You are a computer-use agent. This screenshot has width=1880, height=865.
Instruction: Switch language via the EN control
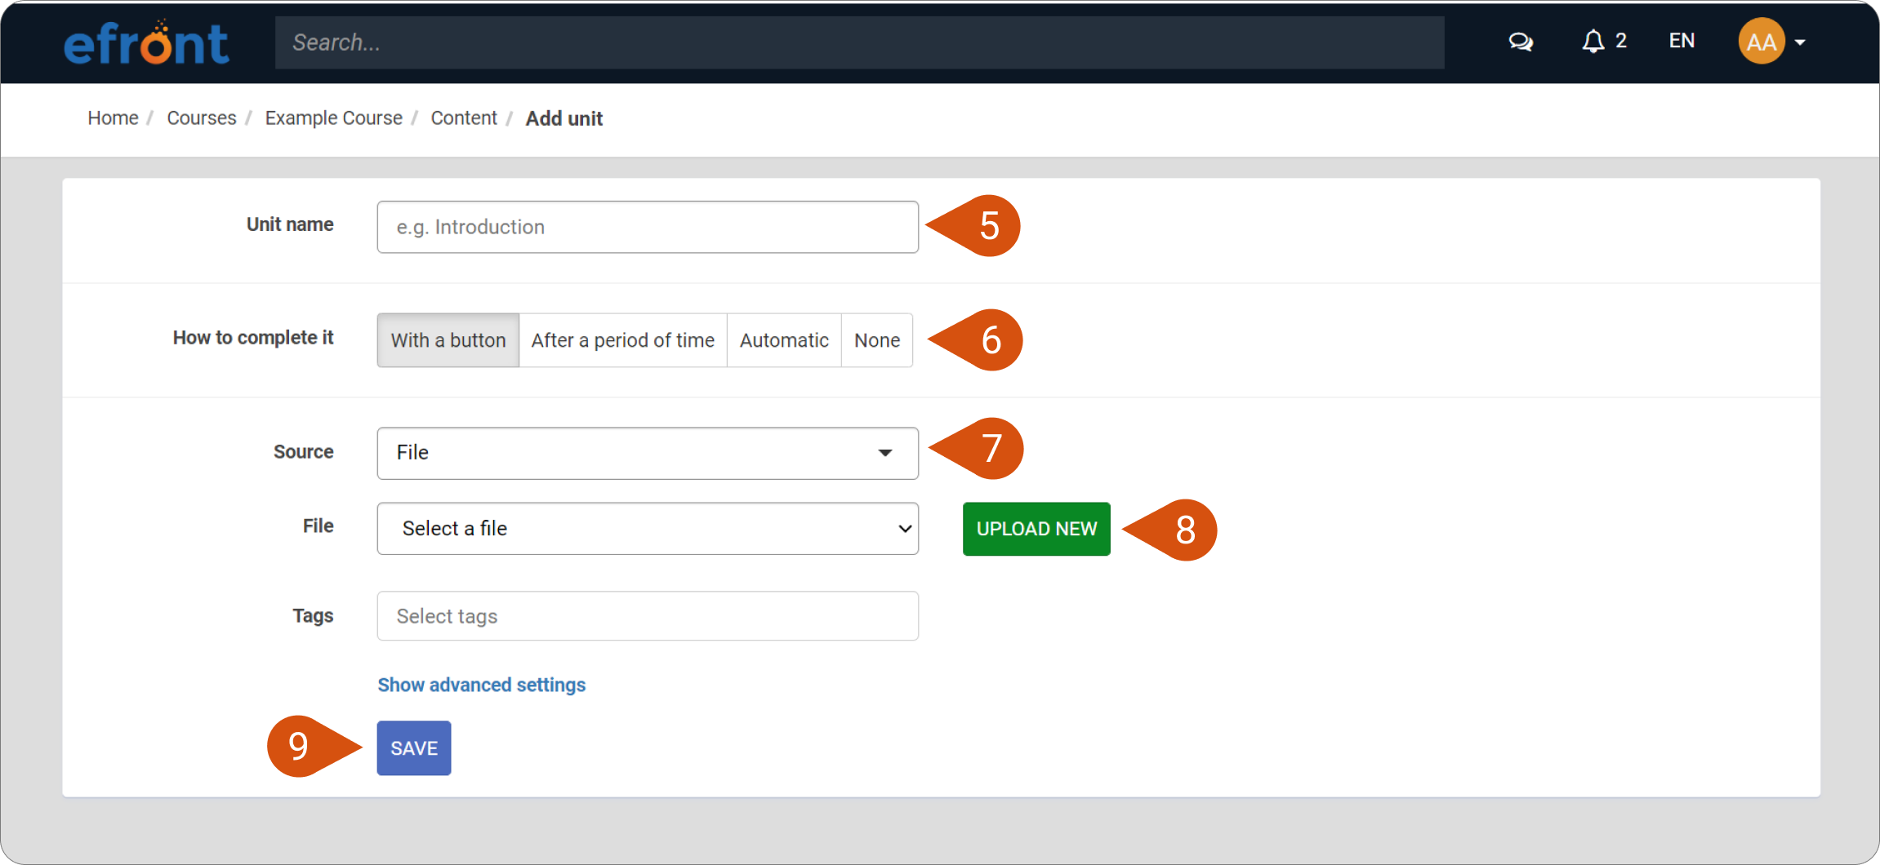click(1682, 41)
